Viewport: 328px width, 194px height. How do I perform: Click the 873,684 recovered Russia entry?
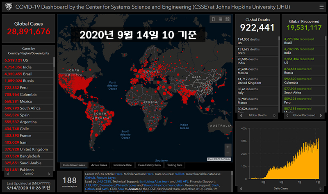(x=303, y=71)
